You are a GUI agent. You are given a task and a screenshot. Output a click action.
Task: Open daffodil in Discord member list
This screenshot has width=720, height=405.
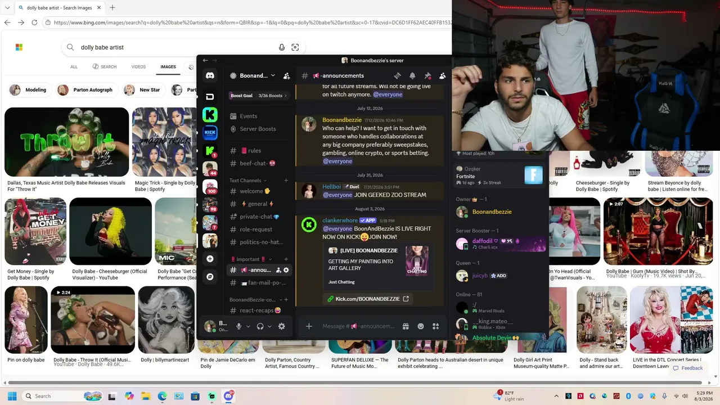point(483,241)
